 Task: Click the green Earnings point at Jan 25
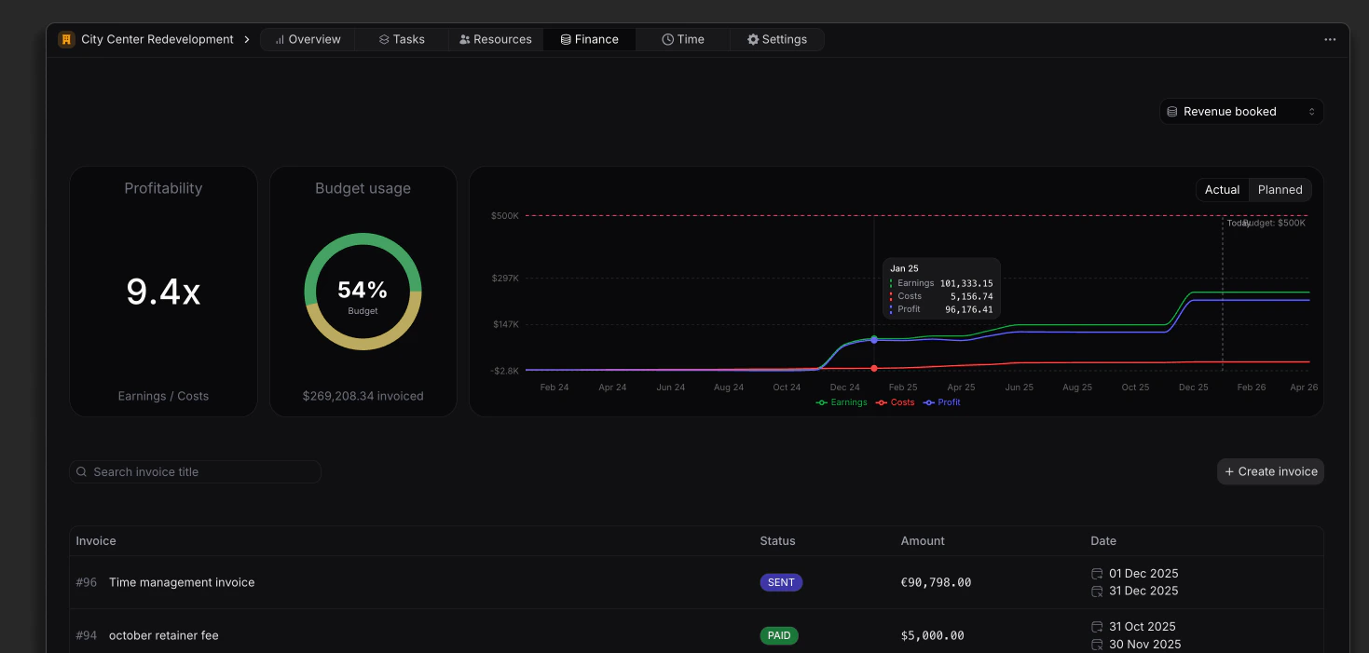coord(874,338)
